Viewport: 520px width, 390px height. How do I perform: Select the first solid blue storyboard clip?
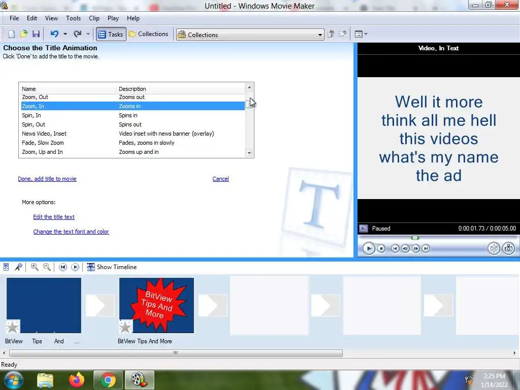[44, 305]
